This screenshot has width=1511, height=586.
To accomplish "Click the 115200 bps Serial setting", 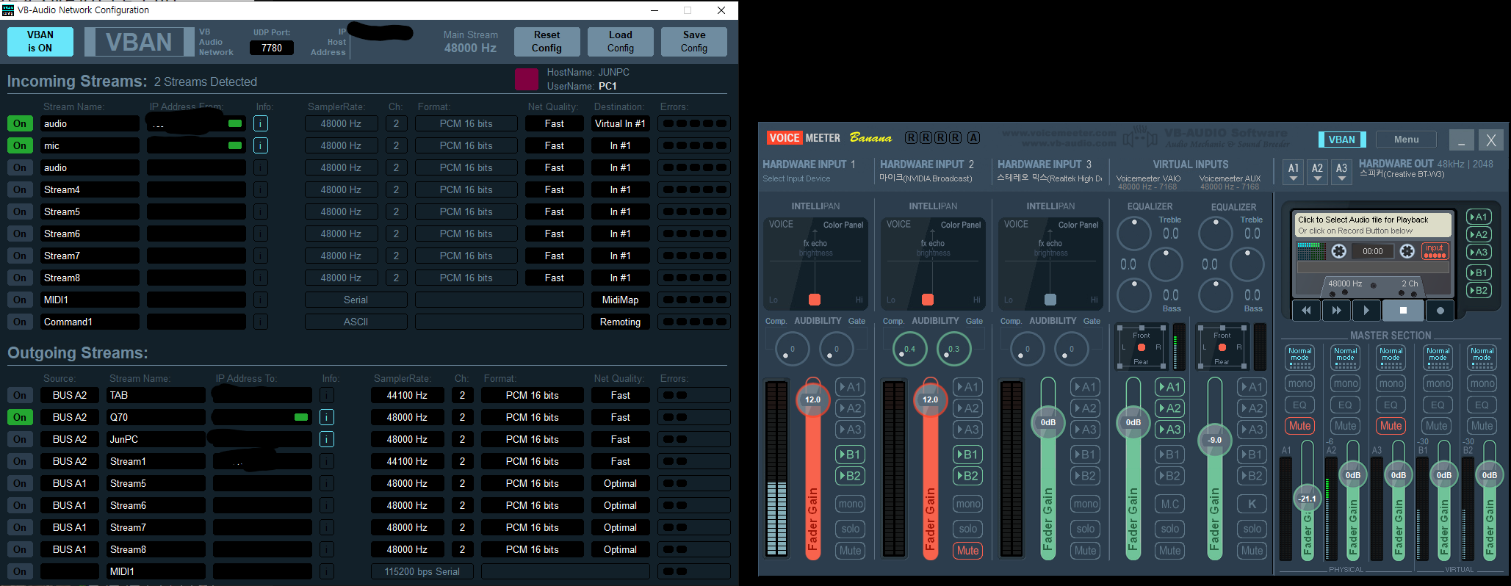I will click(422, 571).
